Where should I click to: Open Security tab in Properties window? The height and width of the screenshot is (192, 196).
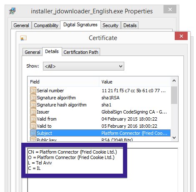coord(111,25)
